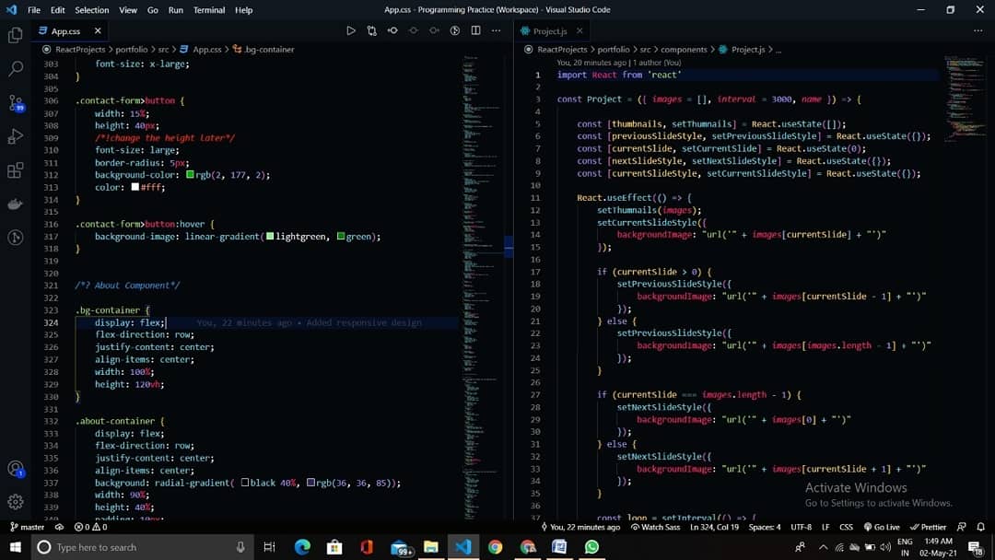Close the Project.js tab

click(x=579, y=30)
